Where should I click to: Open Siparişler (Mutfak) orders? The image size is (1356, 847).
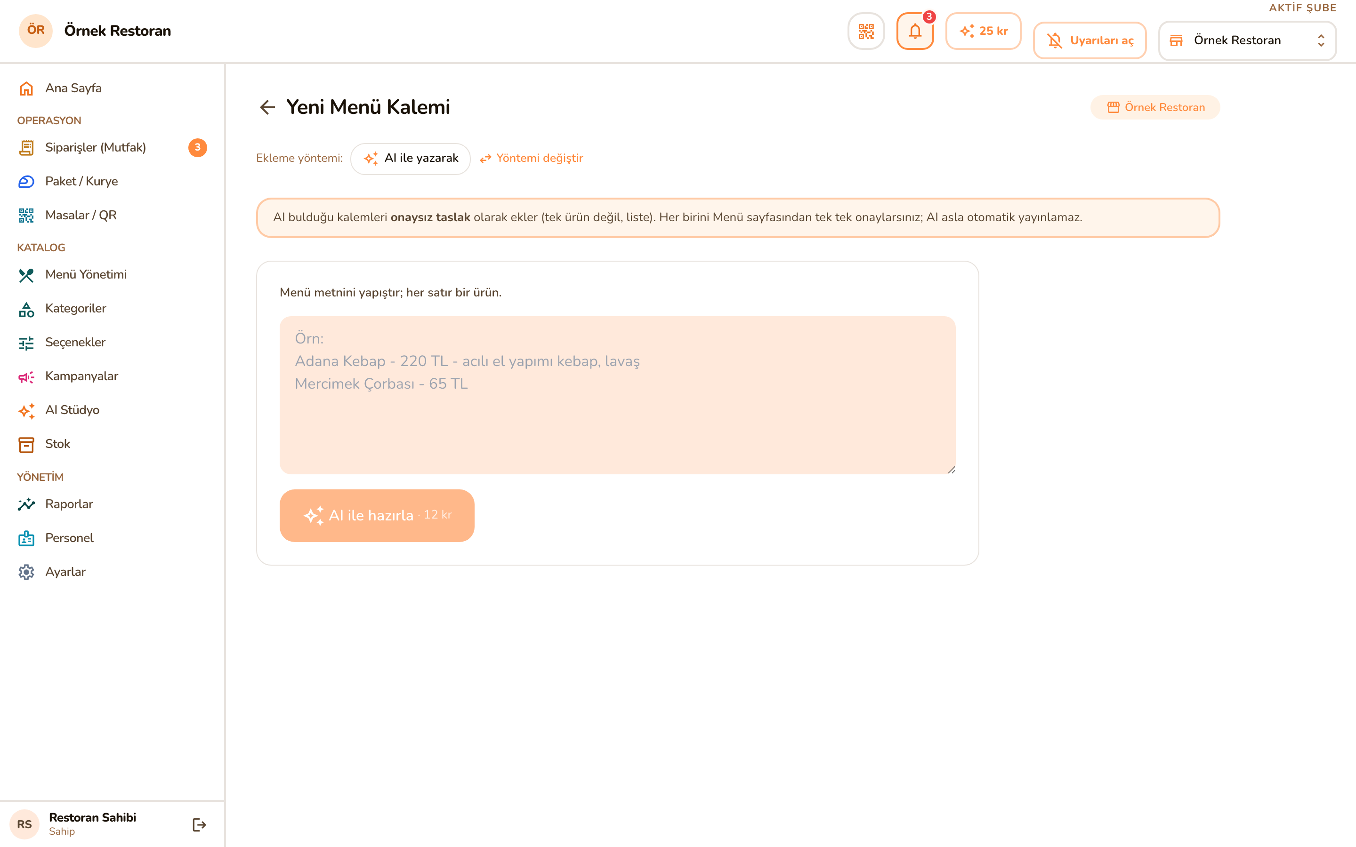click(x=112, y=148)
